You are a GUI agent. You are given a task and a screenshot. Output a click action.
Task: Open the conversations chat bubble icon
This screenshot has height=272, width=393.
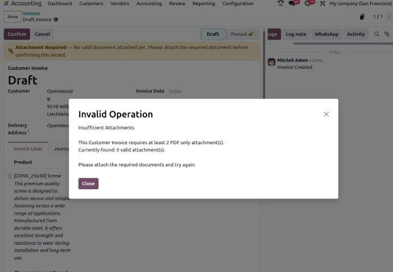[x=293, y=3]
